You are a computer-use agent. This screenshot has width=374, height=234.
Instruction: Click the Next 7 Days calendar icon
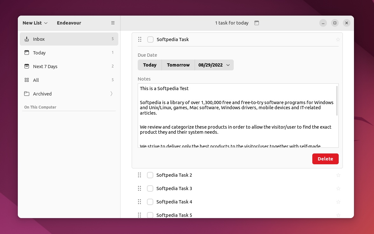click(27, 66)
